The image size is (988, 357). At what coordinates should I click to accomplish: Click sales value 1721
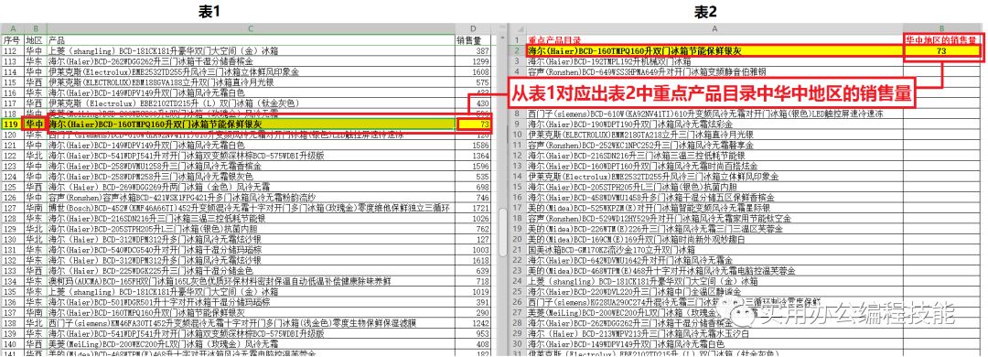(473, 208)
